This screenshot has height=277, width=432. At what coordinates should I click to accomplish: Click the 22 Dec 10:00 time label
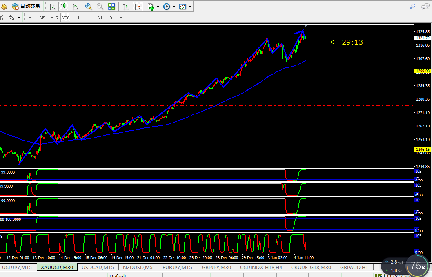(174, 258)
